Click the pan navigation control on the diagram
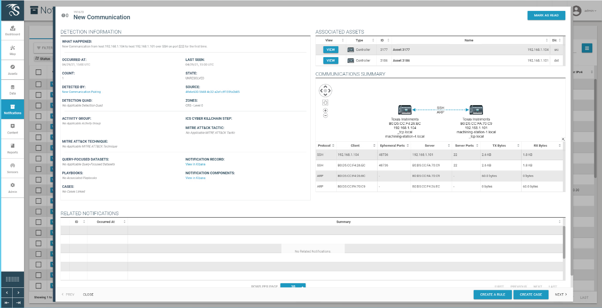This screenshot has width=602, height=308. click(x=325, y=91)
